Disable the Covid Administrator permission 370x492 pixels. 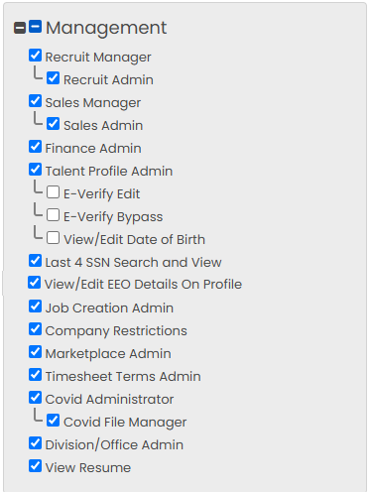pos(35,398)
